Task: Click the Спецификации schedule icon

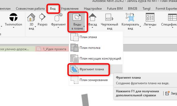Action: pyautogui.click(x=172, y=17)
